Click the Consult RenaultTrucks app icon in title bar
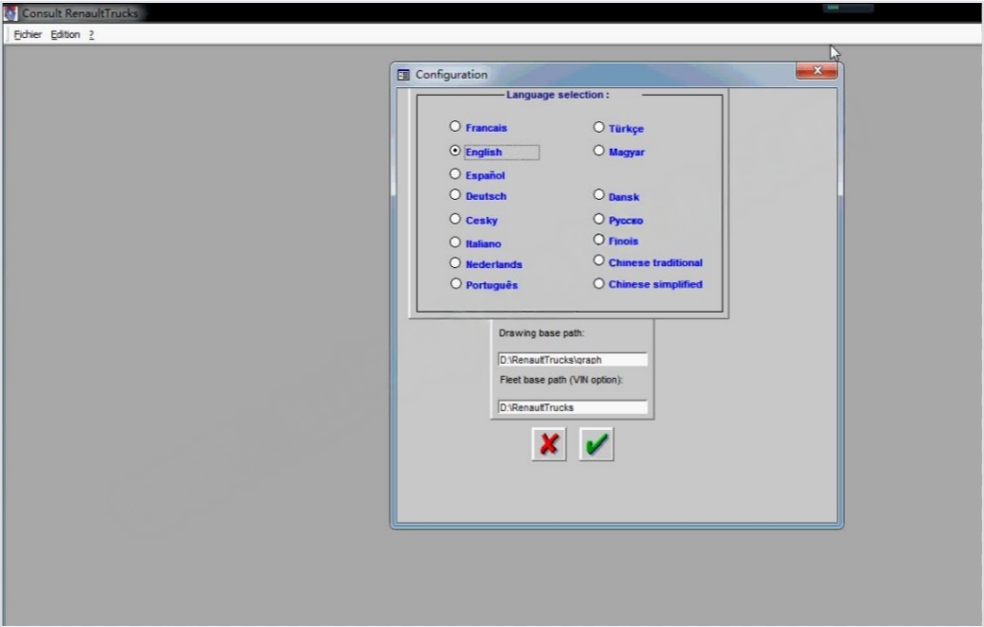This screenshot has width=984, height=627. pyautogui.click(x=10, y=12)
